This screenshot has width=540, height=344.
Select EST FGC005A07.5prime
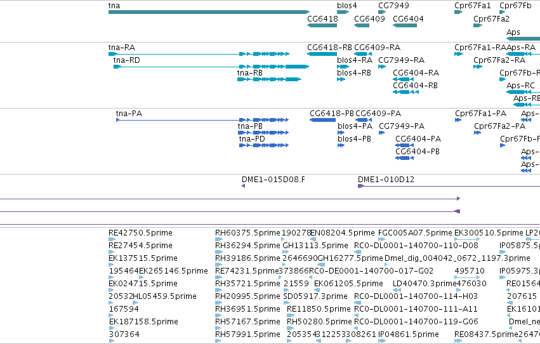click(415, 233)
